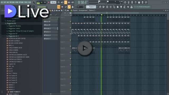Open the Mixer icon
The height and width of the screenshot is (95, 169).
[x=111, y=7]
